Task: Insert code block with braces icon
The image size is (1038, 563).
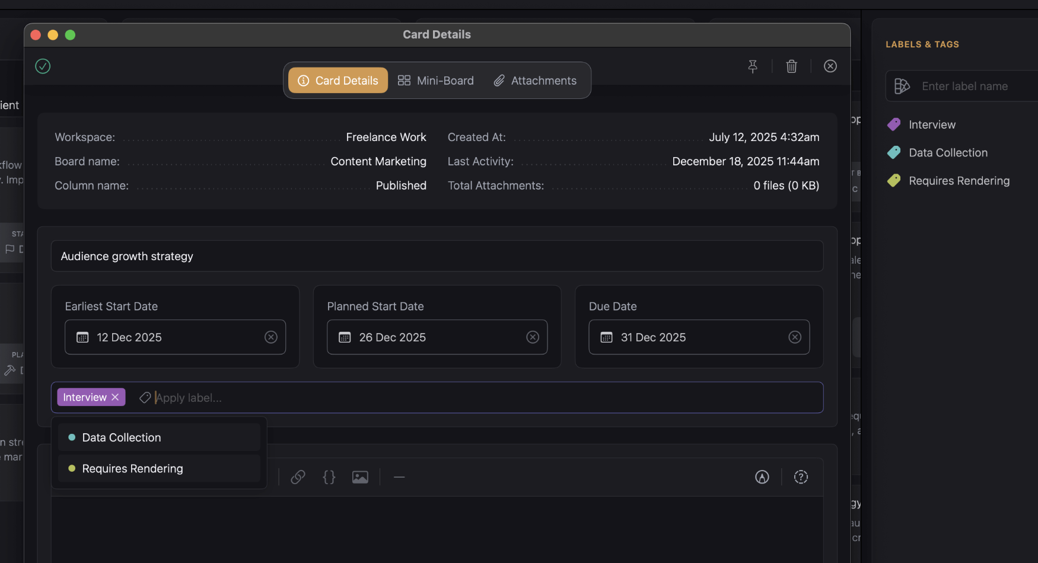Action: (x=329, y=477)
